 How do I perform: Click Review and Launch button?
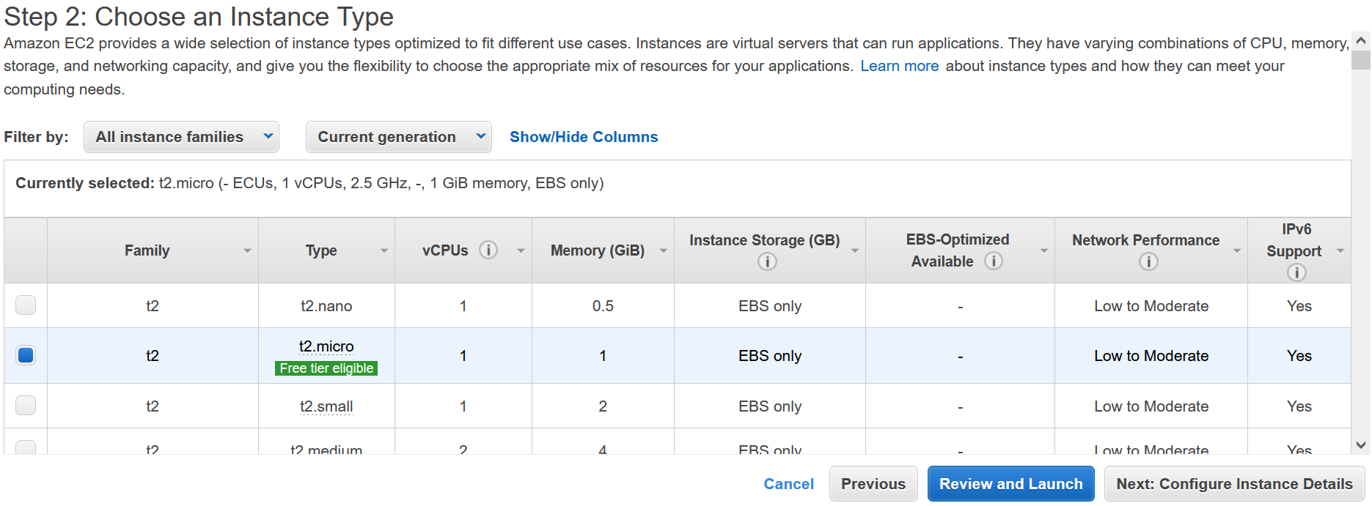pyautogui.click(x=1010, y=484)
